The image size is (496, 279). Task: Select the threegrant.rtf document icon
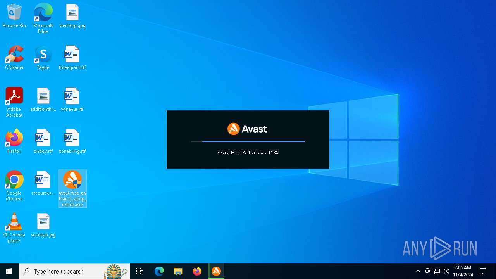pyautogui.click(x=72, y=58)
